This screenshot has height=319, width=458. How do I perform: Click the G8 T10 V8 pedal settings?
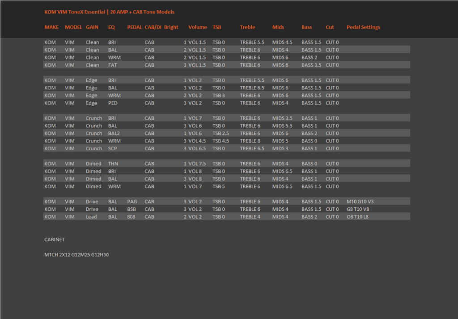(x=358, y=209)
